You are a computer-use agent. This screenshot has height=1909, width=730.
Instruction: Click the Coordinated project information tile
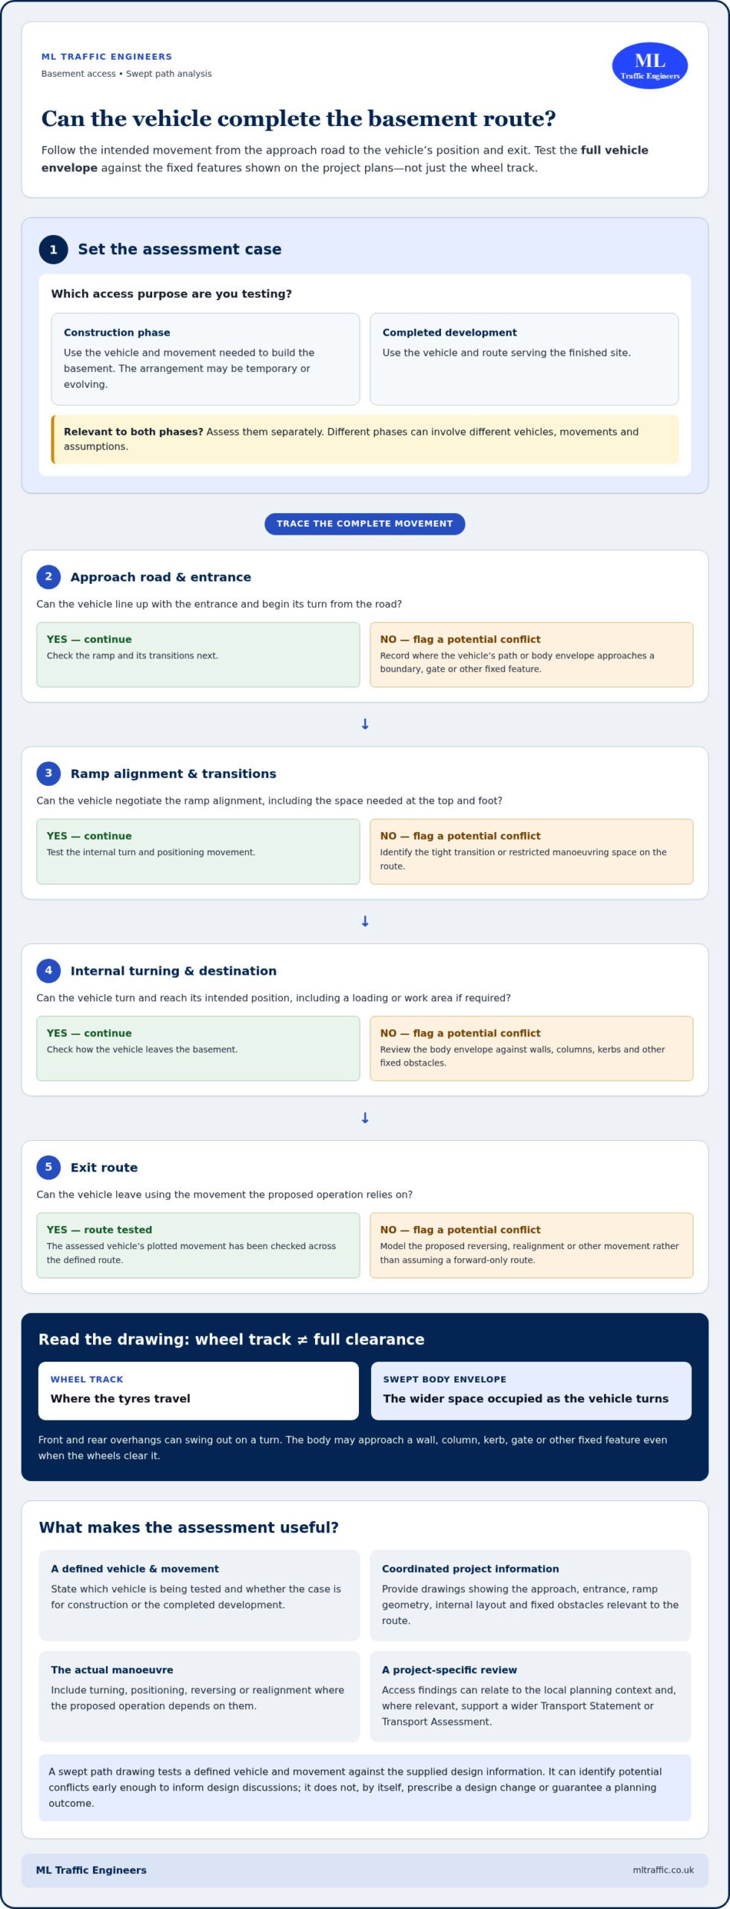[x=530, y=1595]
